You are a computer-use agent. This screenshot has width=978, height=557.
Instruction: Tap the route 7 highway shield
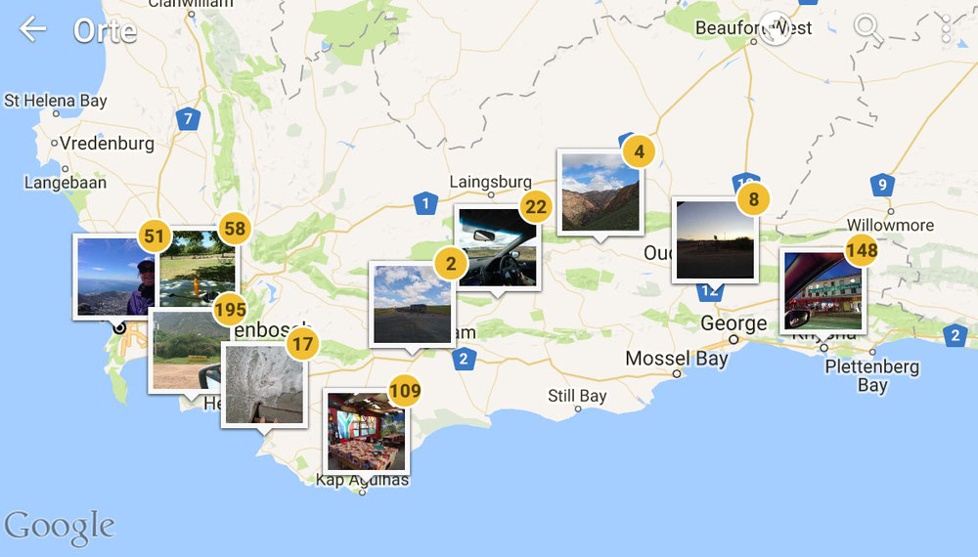click(188, 118)
